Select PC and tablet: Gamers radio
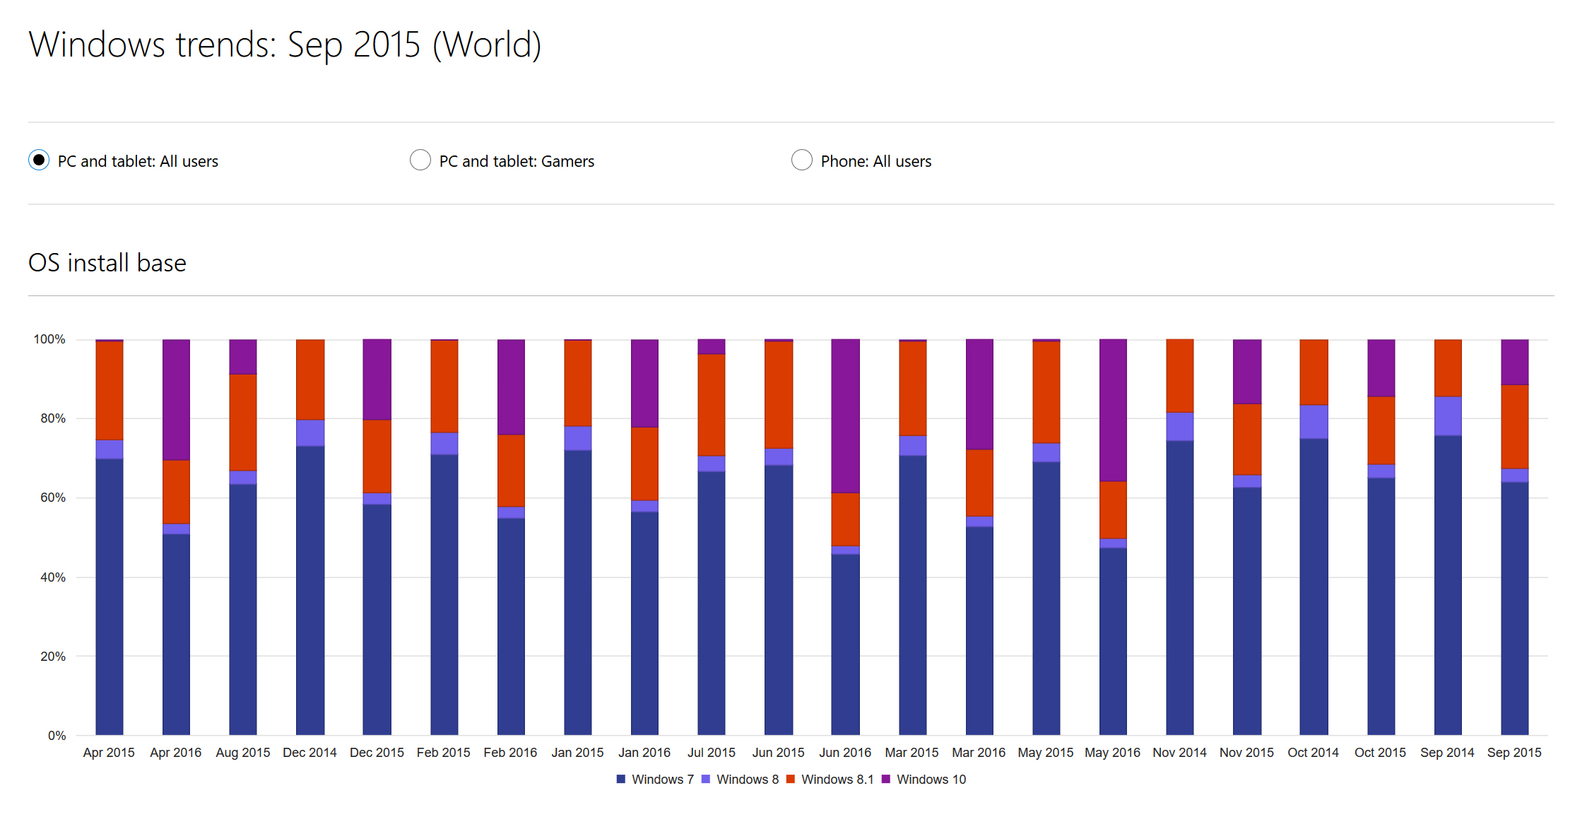The width and height of the screenshot is (1587, 834). pyautogui.click(x=420, y=160)
